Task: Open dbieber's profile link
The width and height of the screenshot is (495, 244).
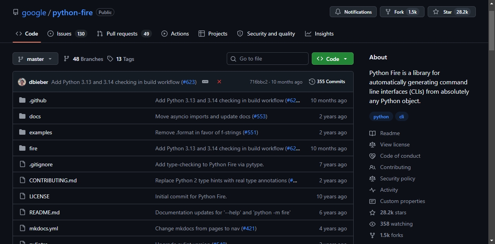Action: (x=39, y=82)
